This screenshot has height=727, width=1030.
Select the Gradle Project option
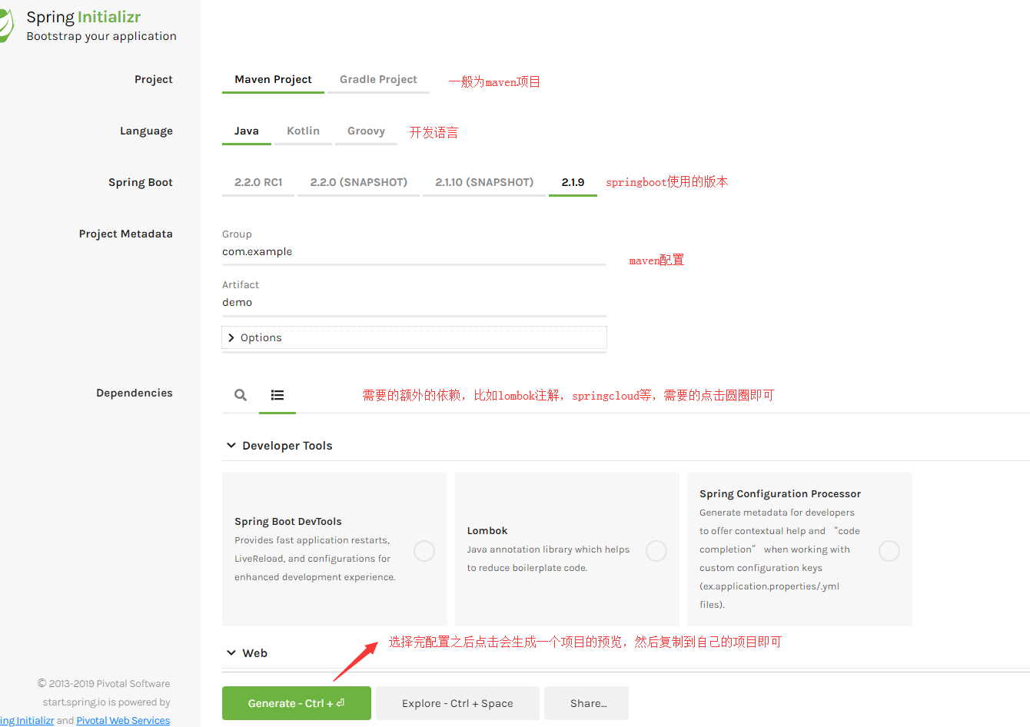coord(378,79)
